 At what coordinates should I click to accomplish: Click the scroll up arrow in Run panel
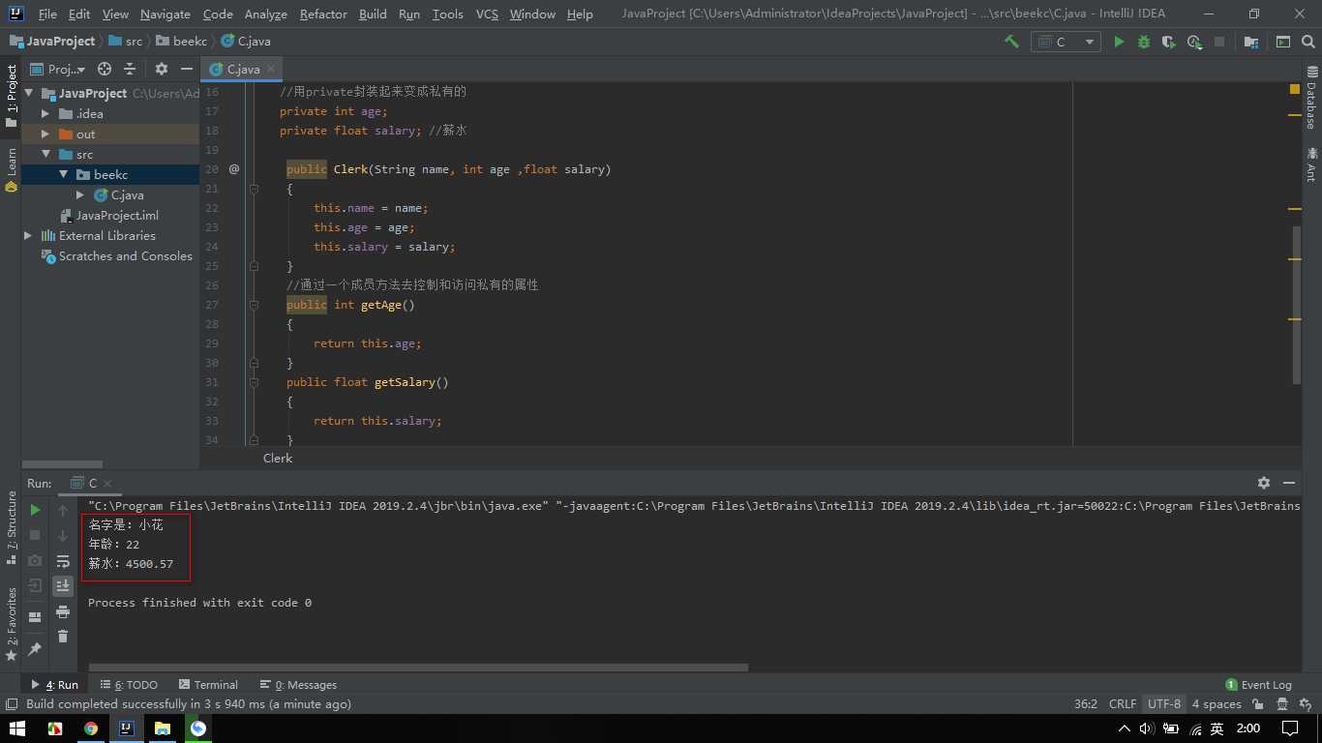click(63, 510)
